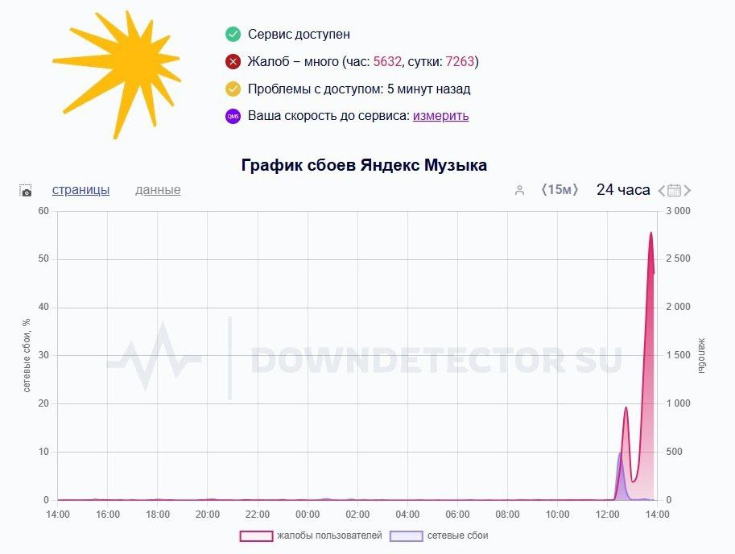Click the yellow access problems icon

point(233,89)
